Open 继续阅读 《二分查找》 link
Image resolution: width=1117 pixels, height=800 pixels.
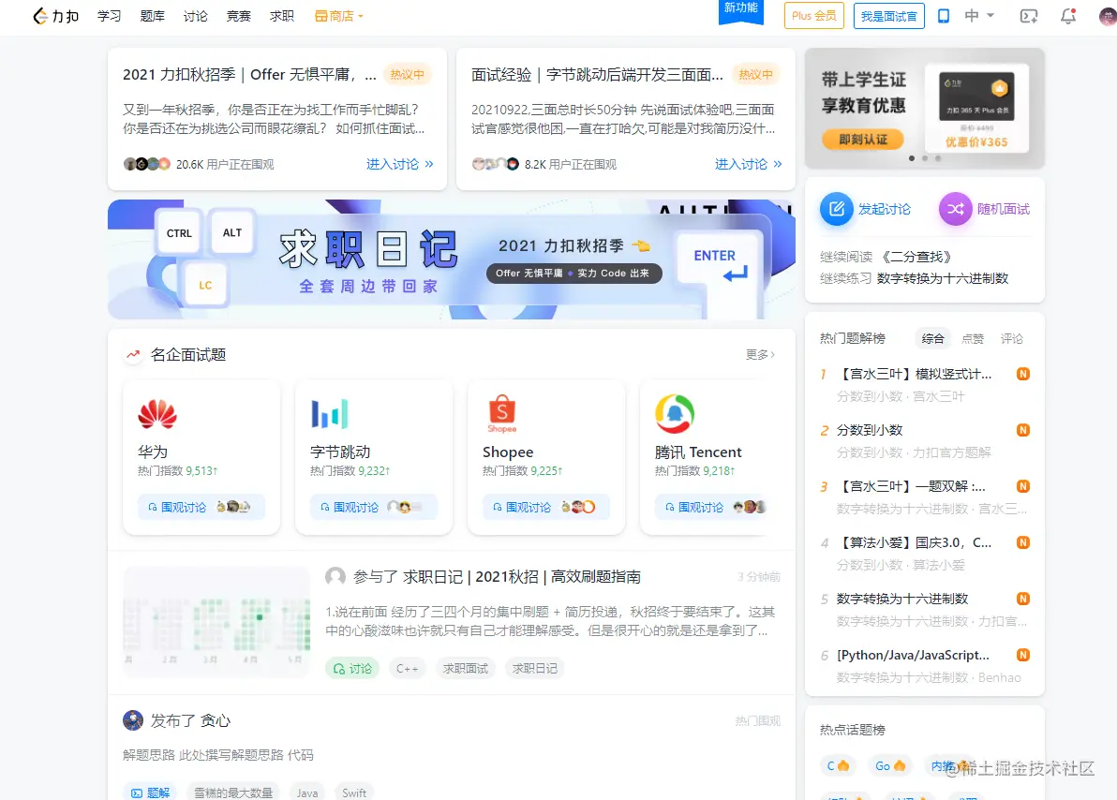click(886, 257)
